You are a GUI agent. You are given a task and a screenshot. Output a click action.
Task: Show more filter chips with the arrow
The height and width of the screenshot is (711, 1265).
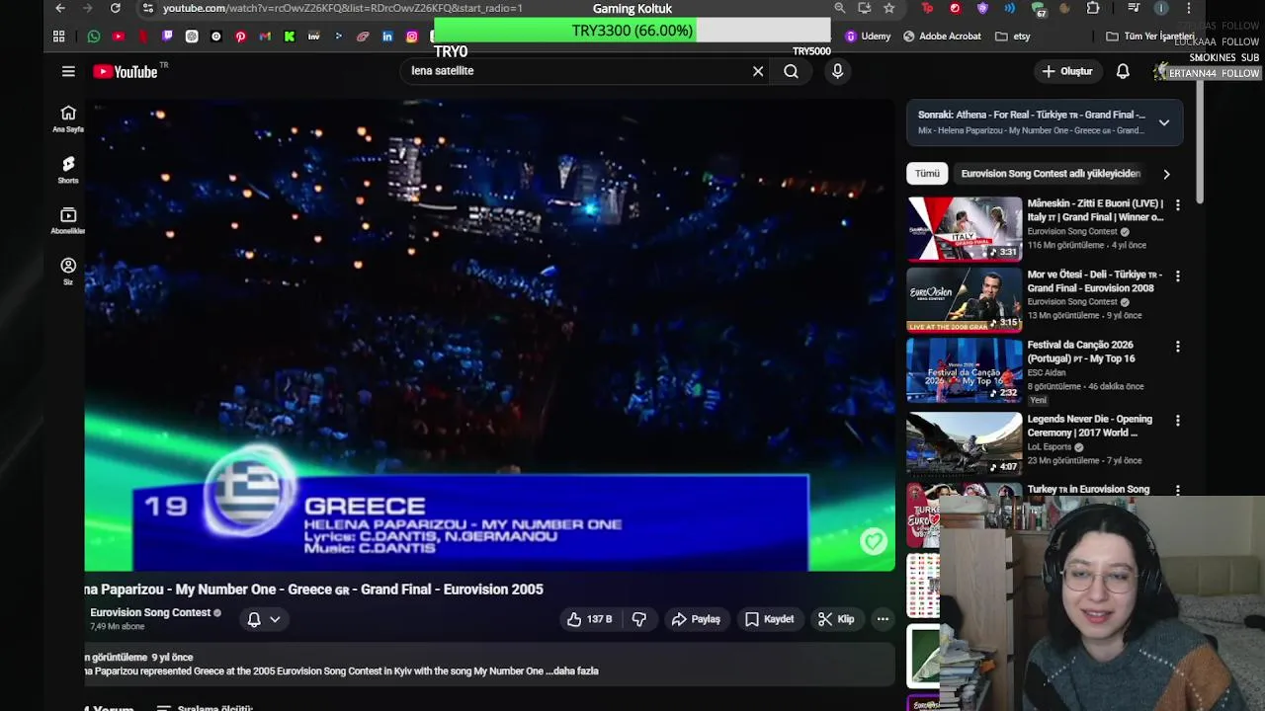[1166, 174]
